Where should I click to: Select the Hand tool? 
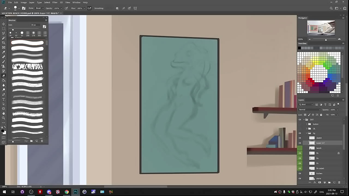click(4, 113)
